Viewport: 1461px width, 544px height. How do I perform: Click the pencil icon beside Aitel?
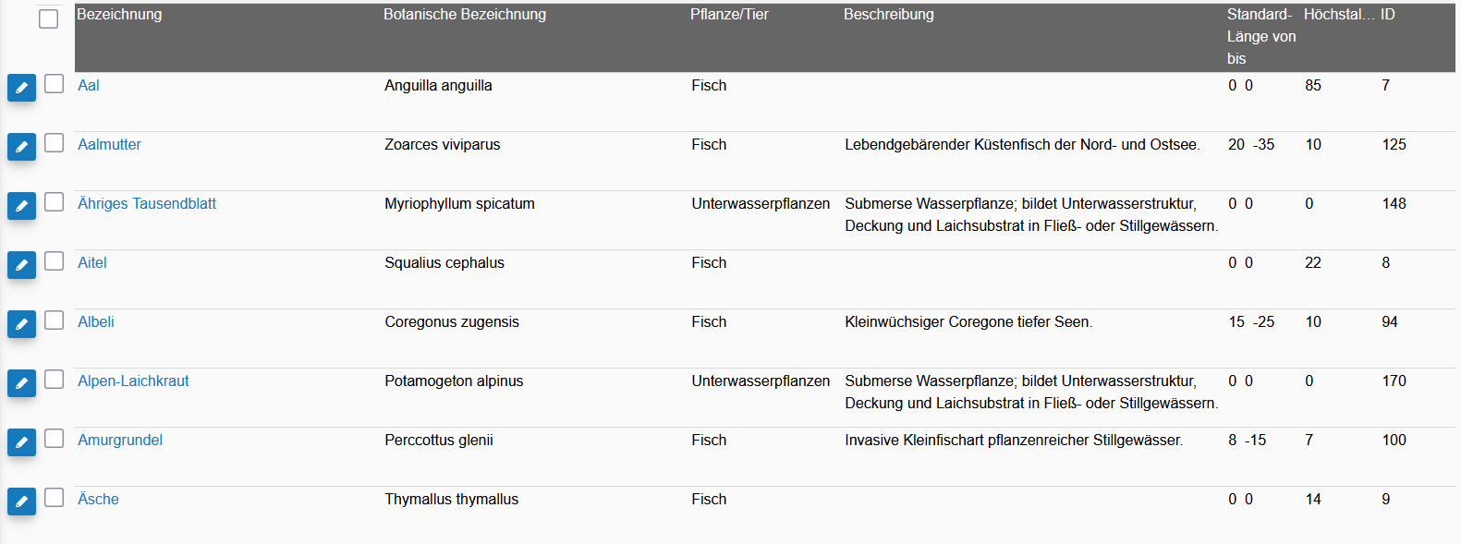tap(21, 265)
